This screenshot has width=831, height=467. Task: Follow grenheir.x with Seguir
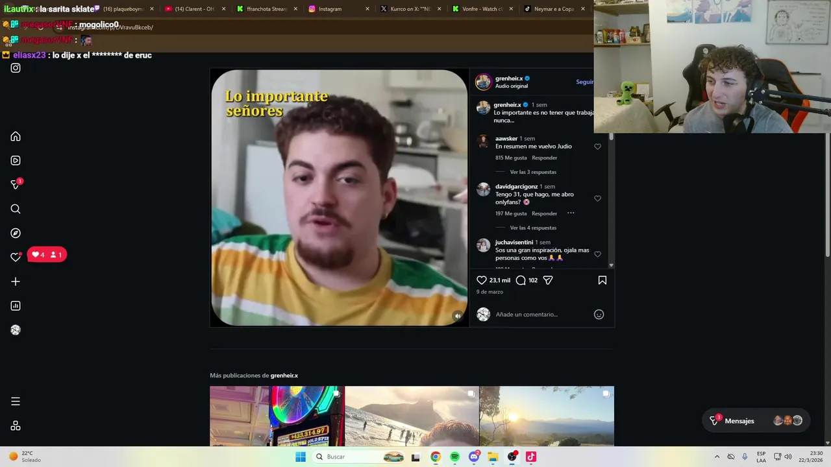point(584,82)
